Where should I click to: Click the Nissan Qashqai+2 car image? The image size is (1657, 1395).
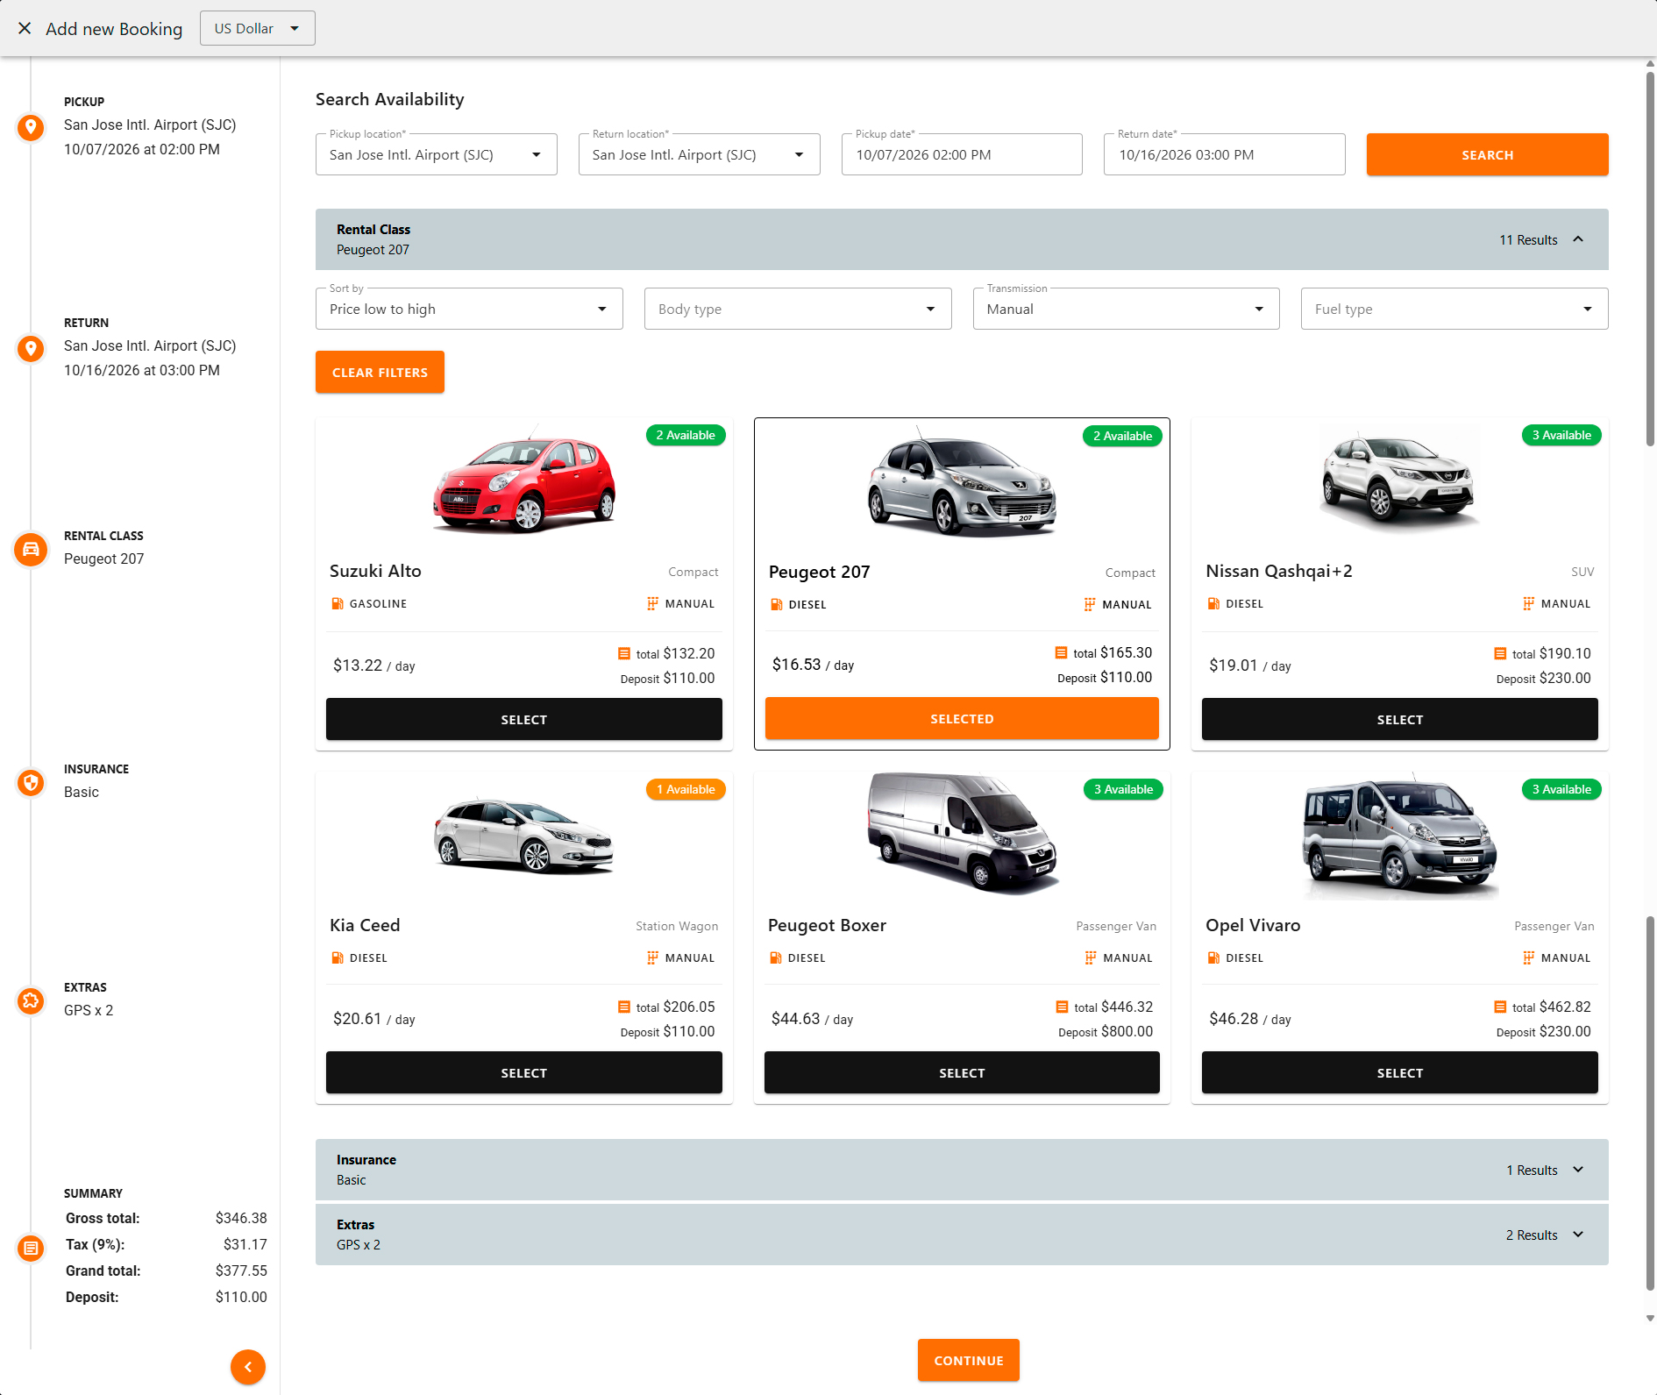[x=1399, y=480]
